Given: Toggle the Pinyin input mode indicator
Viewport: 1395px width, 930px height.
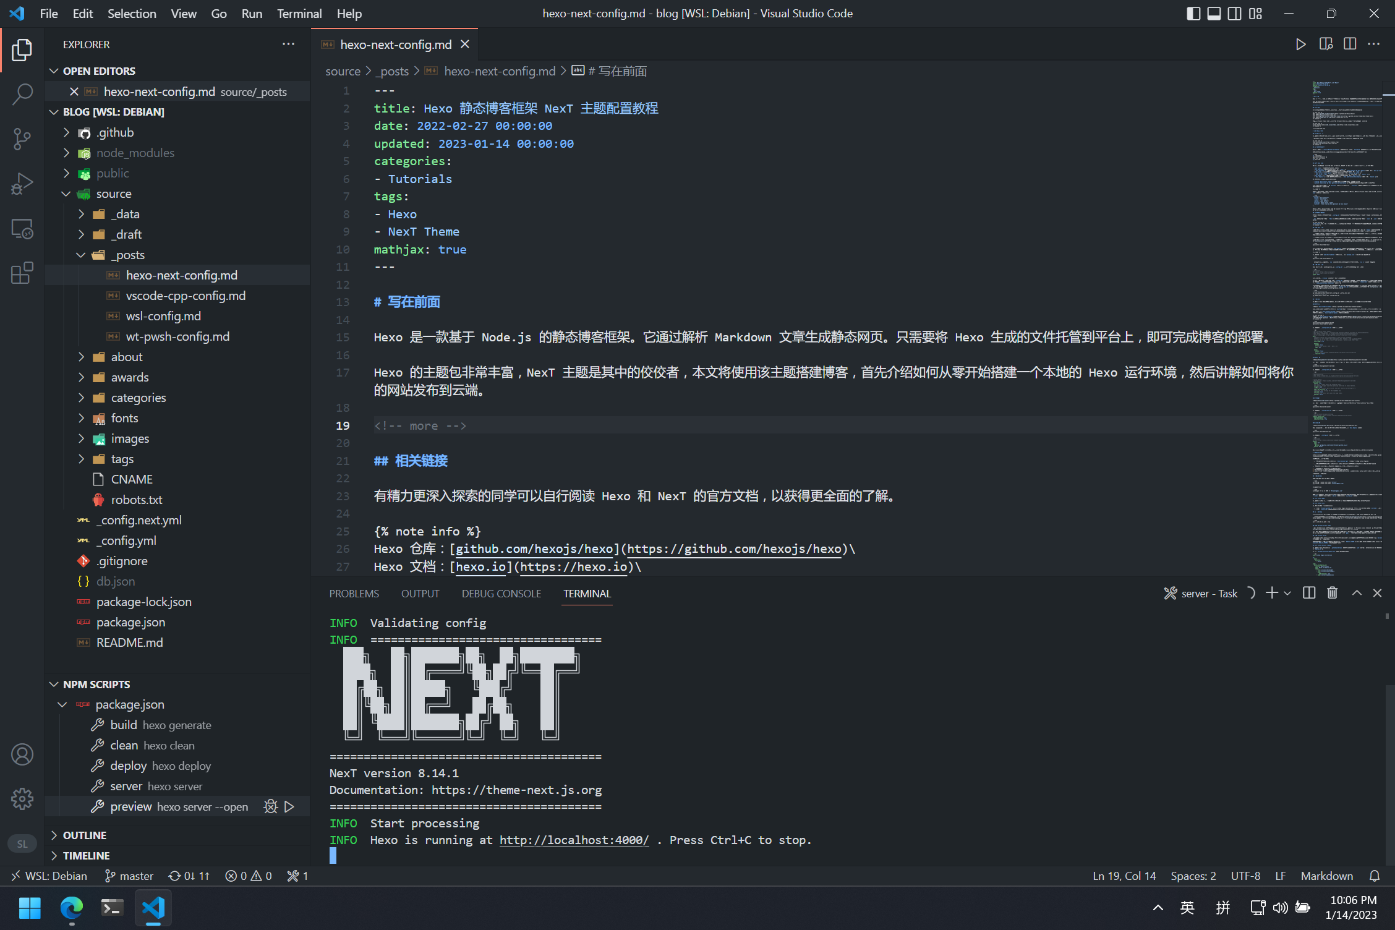Looking at the screenshot, I should click(x=1223, y=908).
